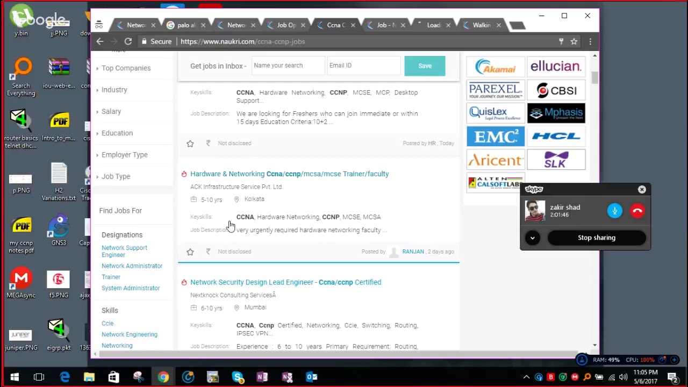Star the fresher job posted by HR
688x387 pixels.
click(190, 144)
